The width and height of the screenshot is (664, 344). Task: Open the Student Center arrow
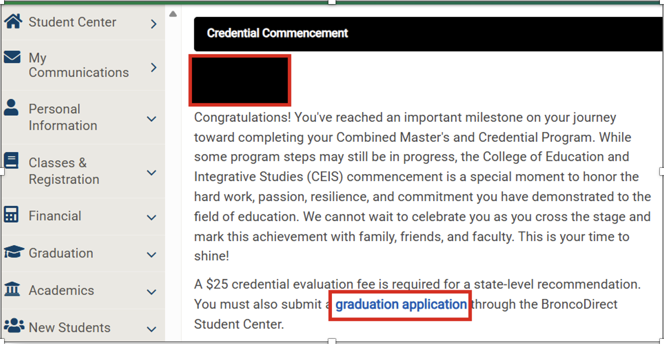(x=154, y=24)
